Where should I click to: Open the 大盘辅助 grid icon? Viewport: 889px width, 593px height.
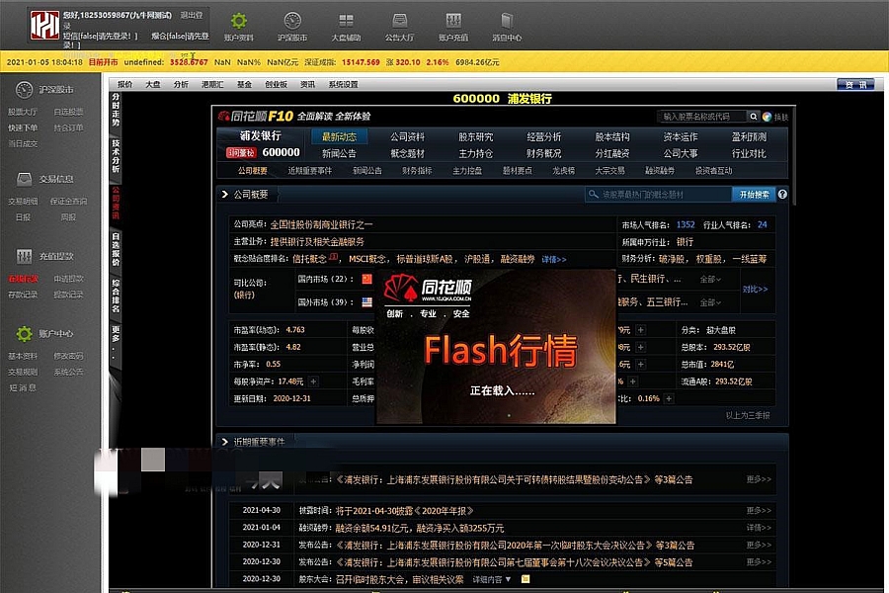(x=346, y=21)
